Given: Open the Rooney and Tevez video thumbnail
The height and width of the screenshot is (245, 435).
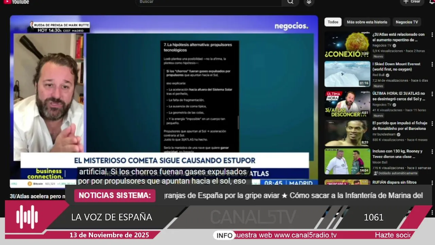Looking at the screenshot, I should (x=347, y=161).
